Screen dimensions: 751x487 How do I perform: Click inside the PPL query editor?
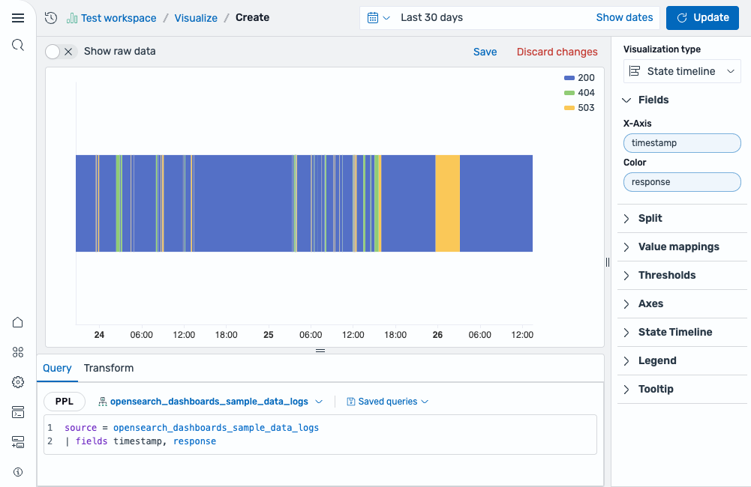[x=320, y=435]
